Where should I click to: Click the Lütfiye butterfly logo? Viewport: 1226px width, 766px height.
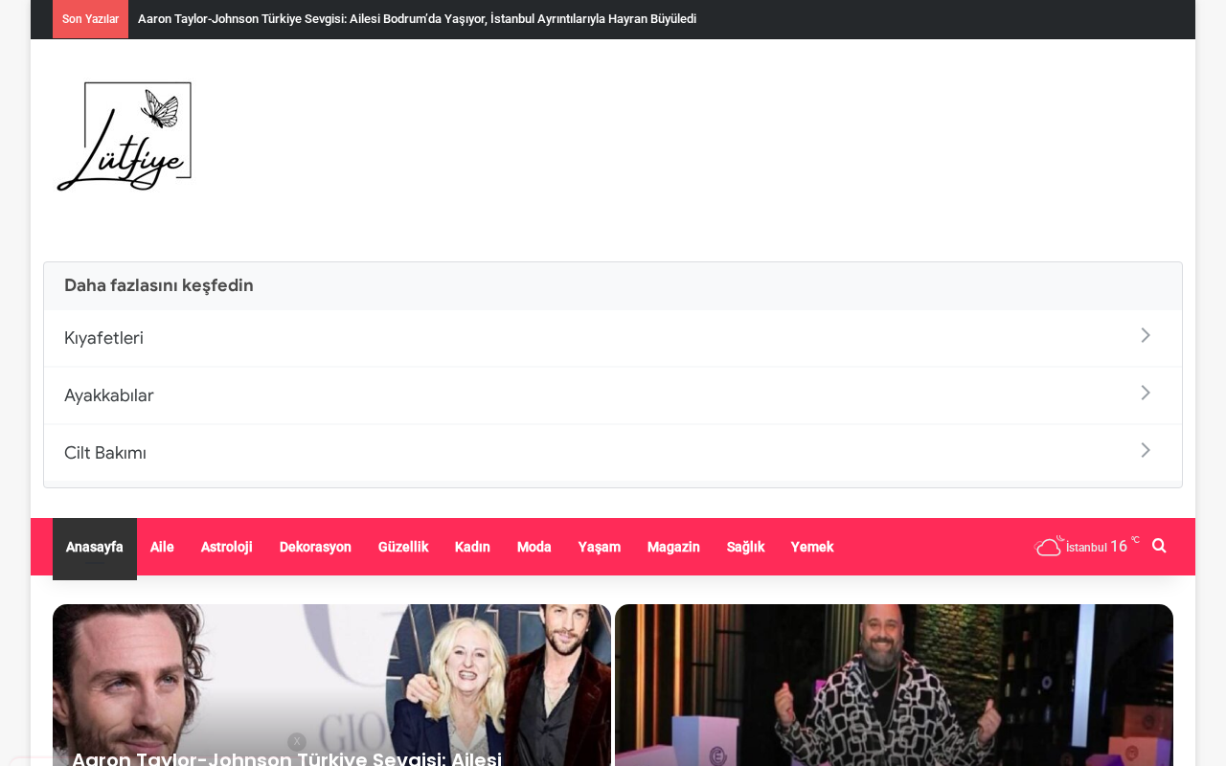125,136
